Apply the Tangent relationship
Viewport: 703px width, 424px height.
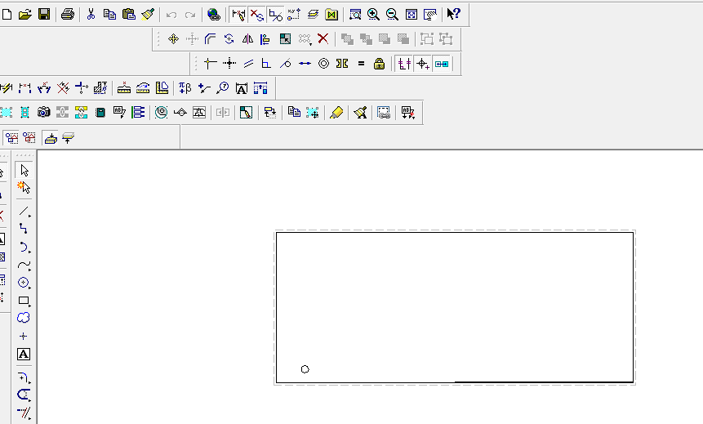tap(285, 64)
